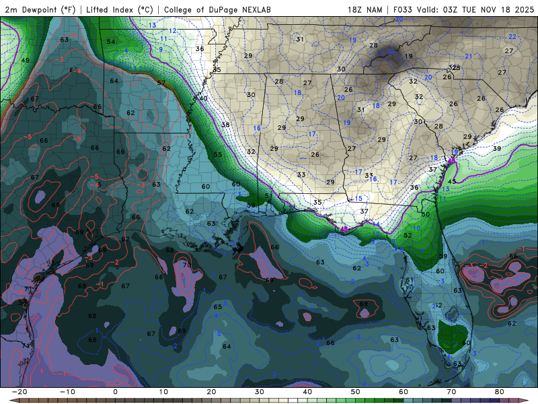This screenshot has width=538, height=404.
Task: Click the dewpoint value 70 in the Gulf
Action: [x=187, y=265]
